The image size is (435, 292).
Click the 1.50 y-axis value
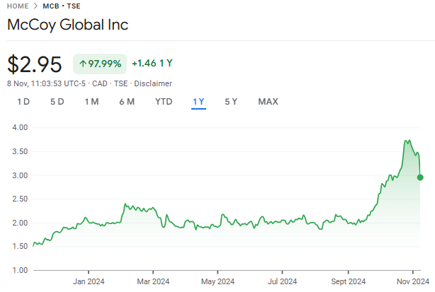(x=20, y=246)
